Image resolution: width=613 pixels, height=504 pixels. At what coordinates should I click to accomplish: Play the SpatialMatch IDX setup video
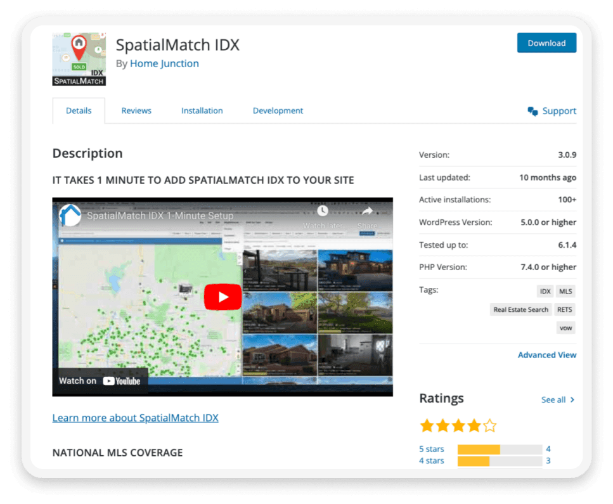(223, 297)
